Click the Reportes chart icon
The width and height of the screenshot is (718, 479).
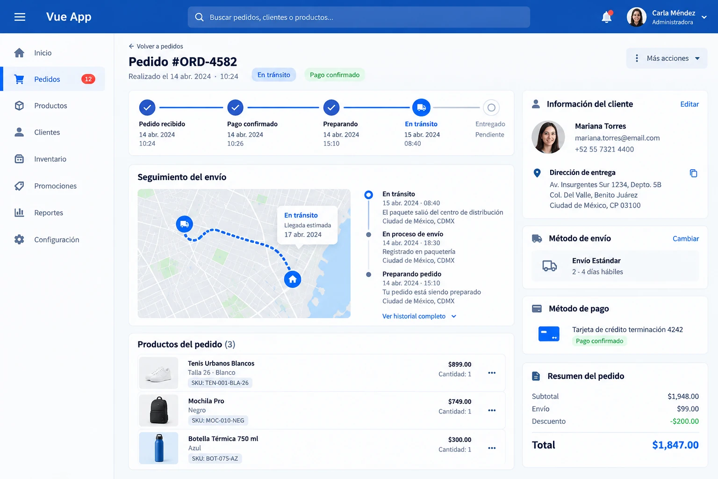pyautogui.click(x=19, y=212)
